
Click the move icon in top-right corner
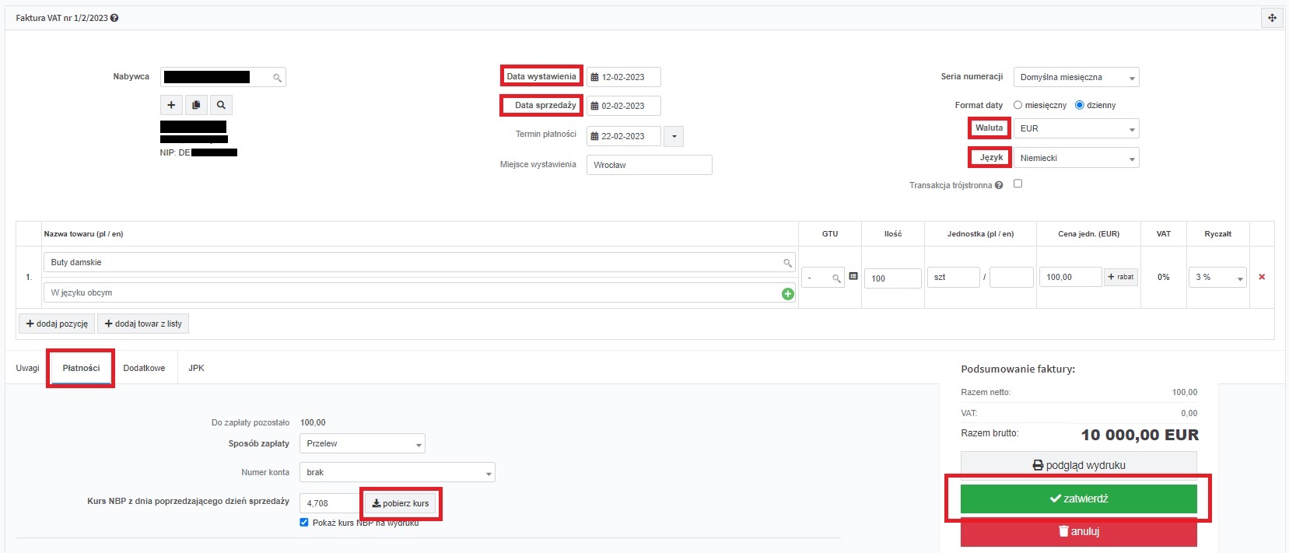(1272, 18)
